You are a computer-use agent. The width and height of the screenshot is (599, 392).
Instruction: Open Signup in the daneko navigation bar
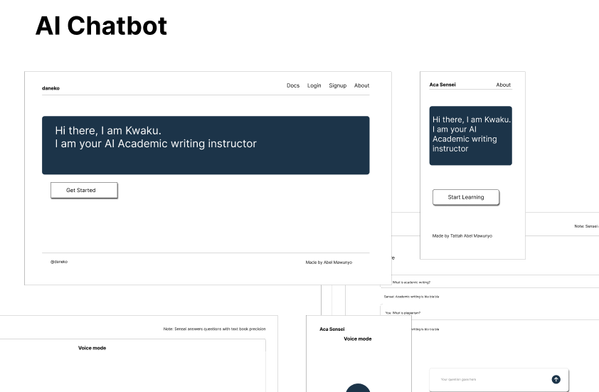[338, 85]
